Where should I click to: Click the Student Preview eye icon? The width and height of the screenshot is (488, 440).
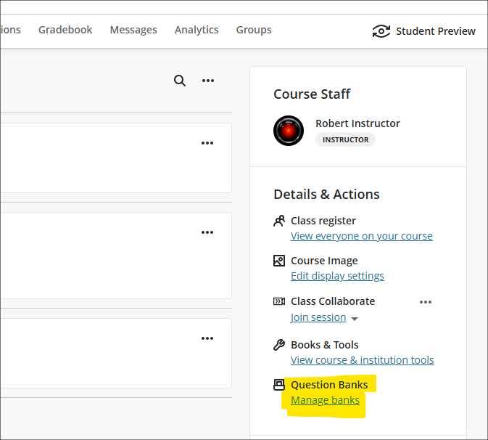[381, 31]
